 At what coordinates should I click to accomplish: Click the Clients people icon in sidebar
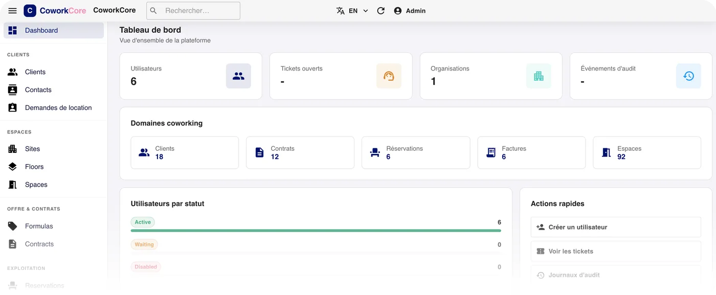13,72
